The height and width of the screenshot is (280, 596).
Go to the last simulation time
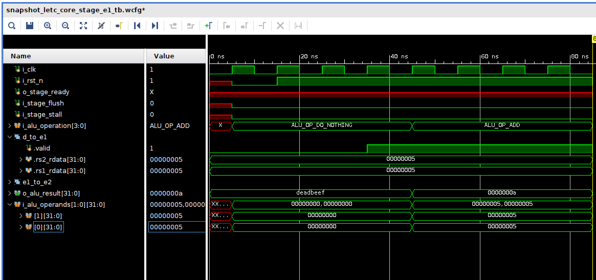tap(154, 26)
